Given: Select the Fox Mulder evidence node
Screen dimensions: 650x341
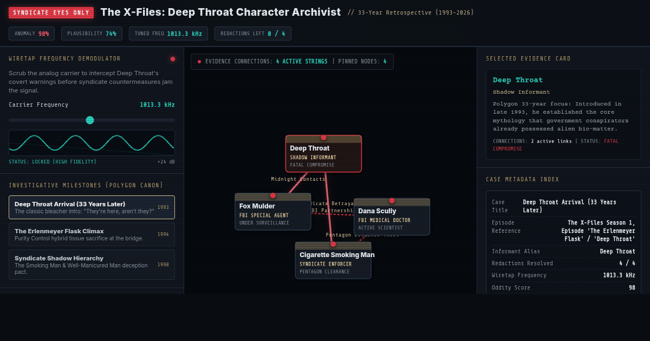Looking at the screenshot, I should 273,212.
